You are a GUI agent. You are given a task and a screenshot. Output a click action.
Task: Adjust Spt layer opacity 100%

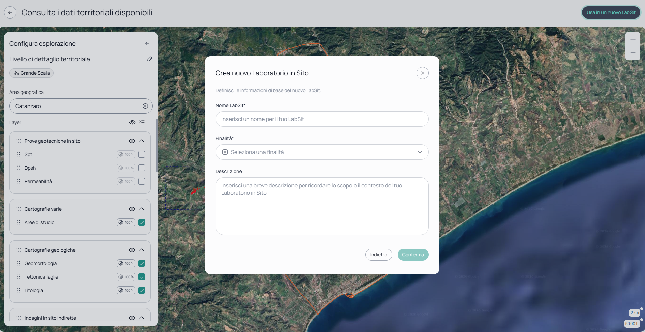tap(126, 154)
